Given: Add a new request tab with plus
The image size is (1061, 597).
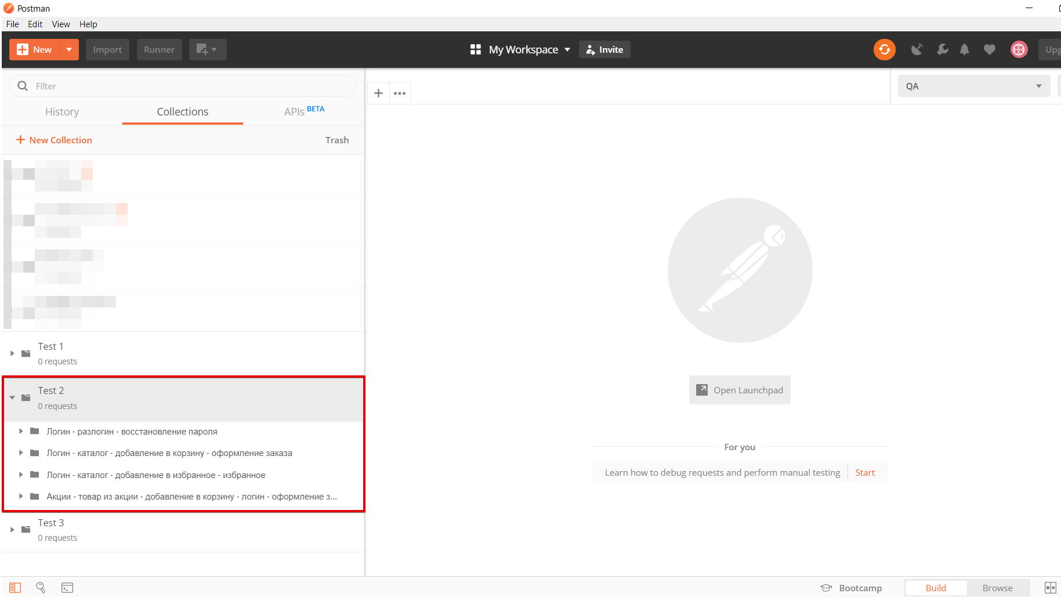Looking at the screenshot, I should 378,93.
